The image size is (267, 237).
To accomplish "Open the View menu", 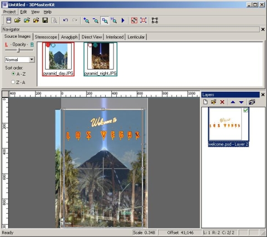I will [x=35, y=12].
